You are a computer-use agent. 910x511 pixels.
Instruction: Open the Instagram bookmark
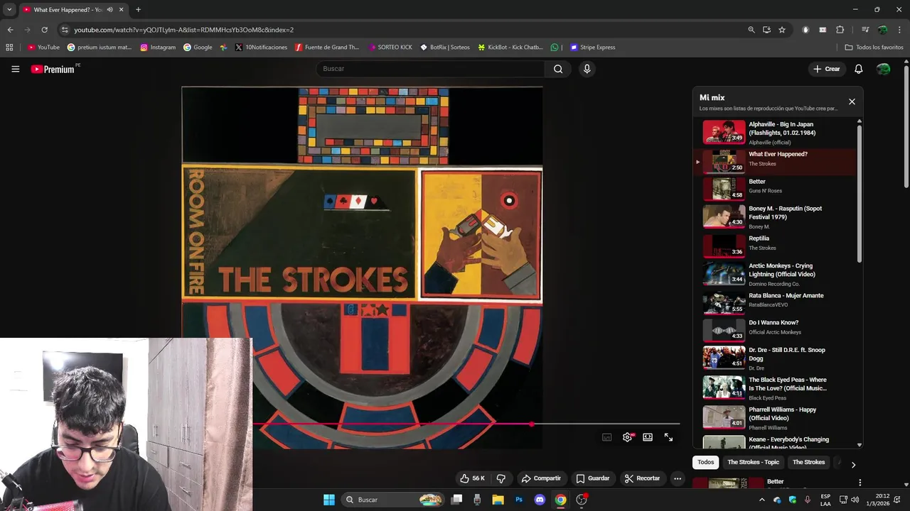158,48
